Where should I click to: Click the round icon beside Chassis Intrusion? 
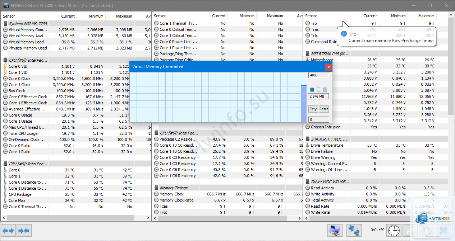308,127
